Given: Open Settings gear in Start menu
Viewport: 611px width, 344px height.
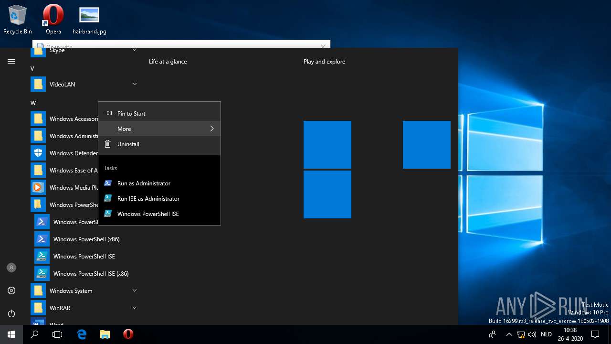Looking at the screenshot, I should tap(11, 290).
